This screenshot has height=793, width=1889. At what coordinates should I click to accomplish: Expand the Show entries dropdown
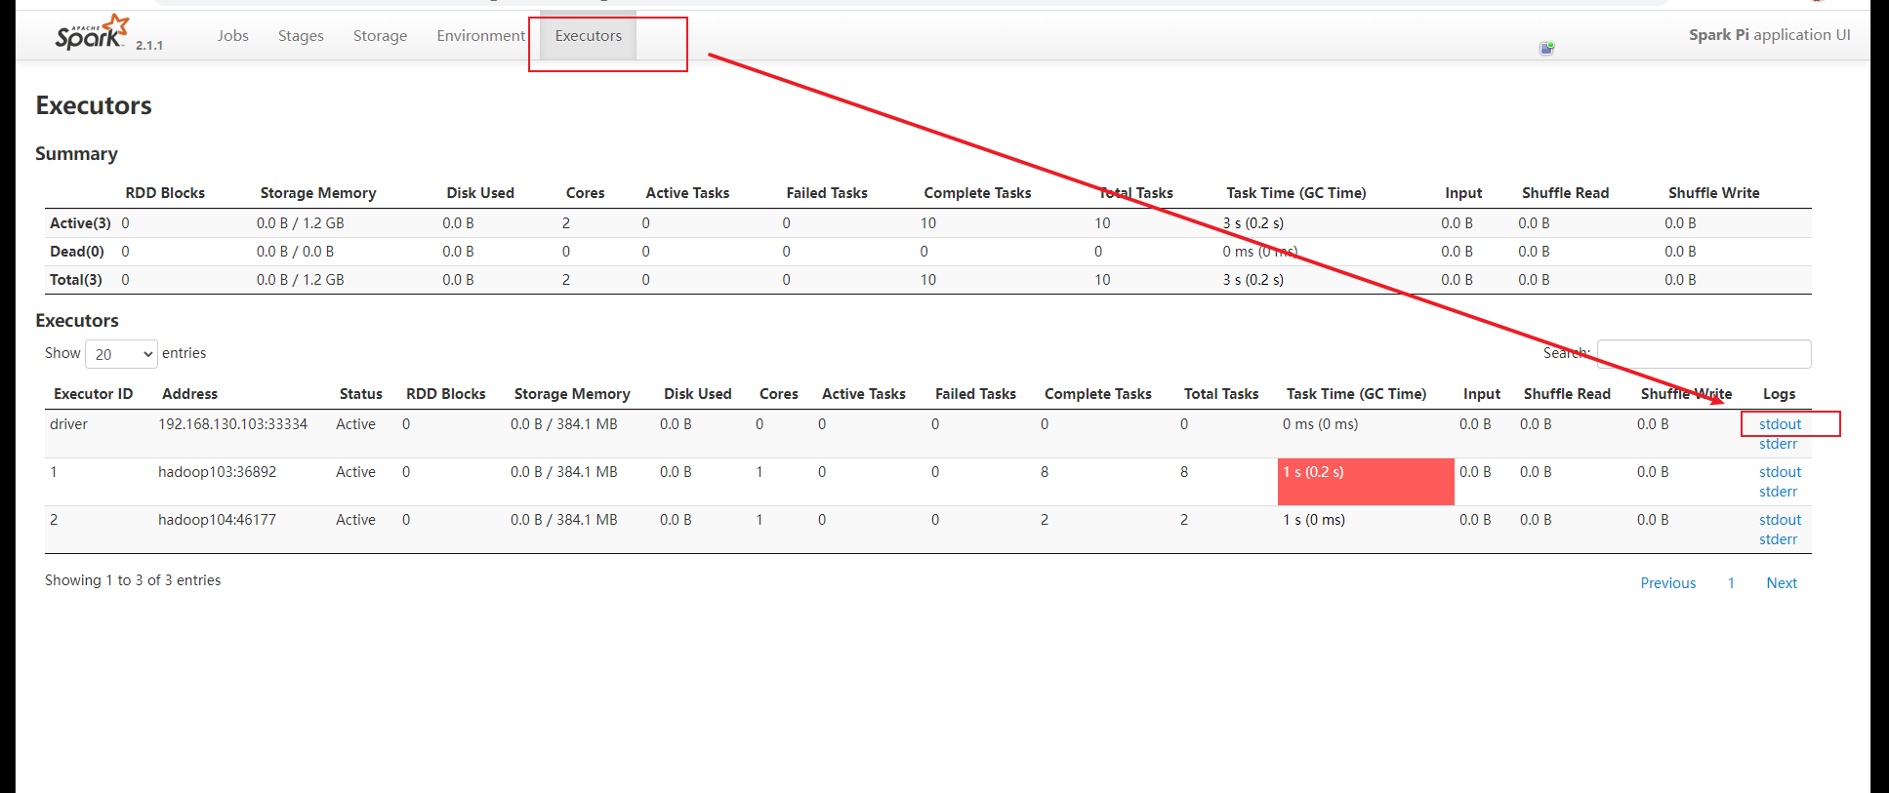pyautogui.click(x=122, y=354)
